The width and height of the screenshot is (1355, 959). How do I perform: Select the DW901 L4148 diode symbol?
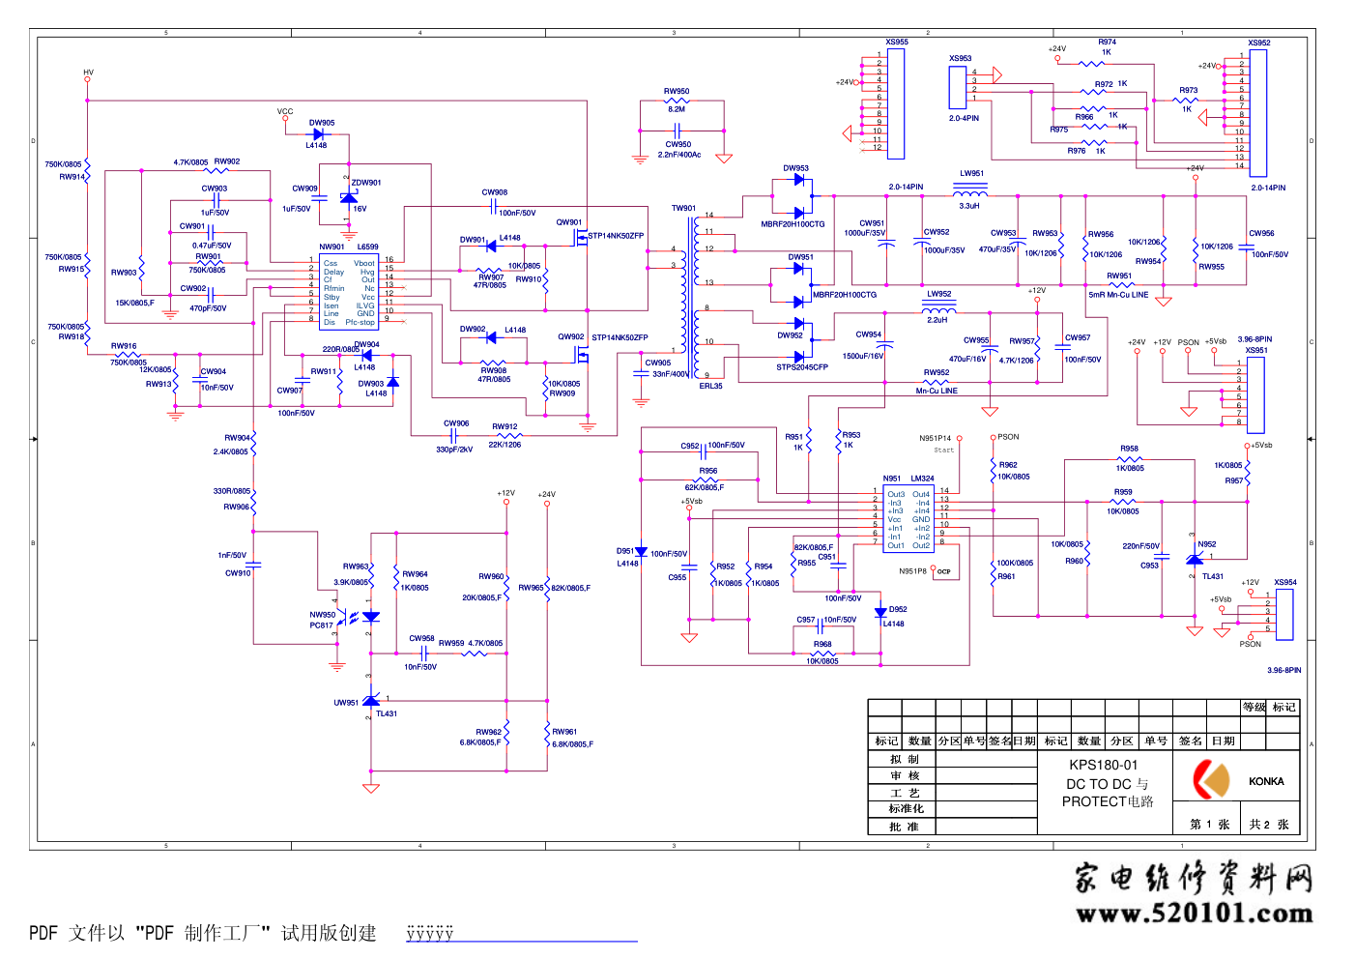tap(491, 246)
